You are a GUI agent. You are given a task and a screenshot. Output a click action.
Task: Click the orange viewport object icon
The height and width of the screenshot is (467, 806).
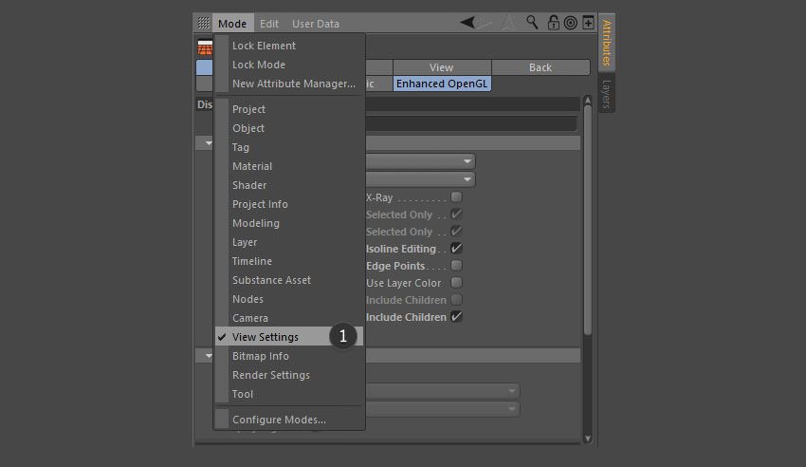tap(205, 47)
